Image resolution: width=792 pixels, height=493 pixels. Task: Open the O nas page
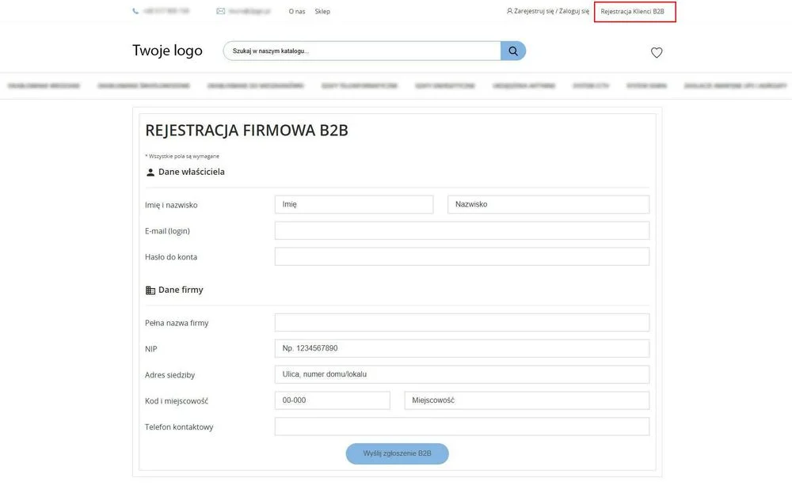(x=297, y=11)
